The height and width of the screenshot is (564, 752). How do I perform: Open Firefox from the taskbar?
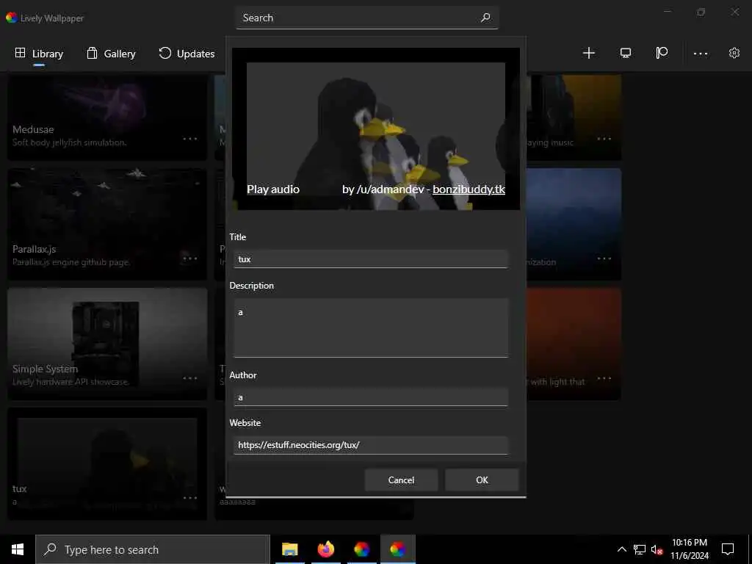click(325, 549)
